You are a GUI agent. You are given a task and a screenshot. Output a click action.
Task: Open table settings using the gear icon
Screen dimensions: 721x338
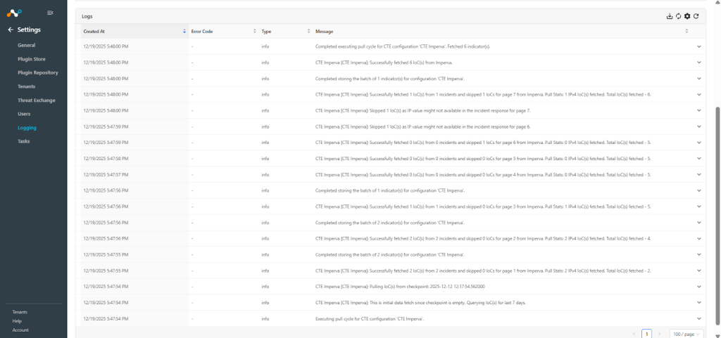[687, 16]
